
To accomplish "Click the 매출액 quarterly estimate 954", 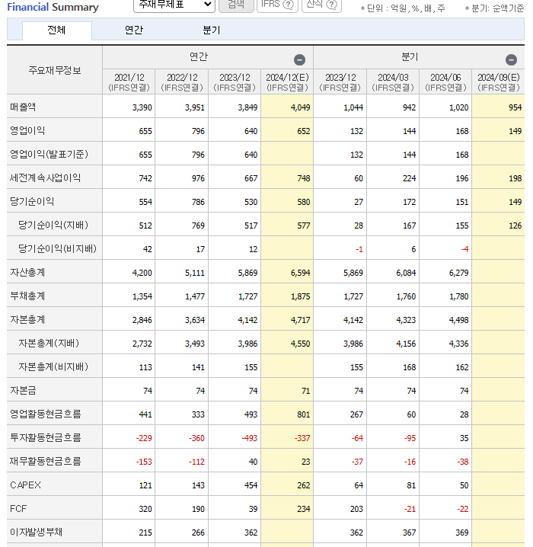I will click(515, 107).
